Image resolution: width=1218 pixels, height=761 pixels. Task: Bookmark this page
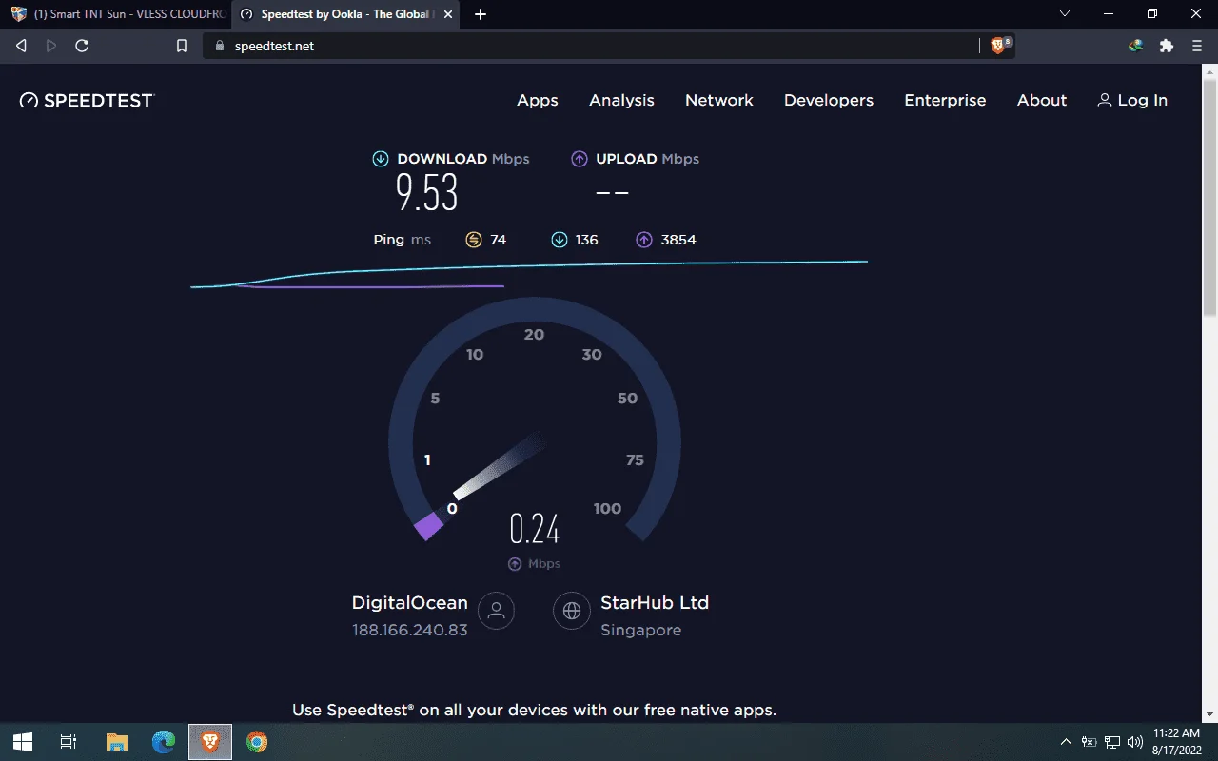click(x=182, y=46)
